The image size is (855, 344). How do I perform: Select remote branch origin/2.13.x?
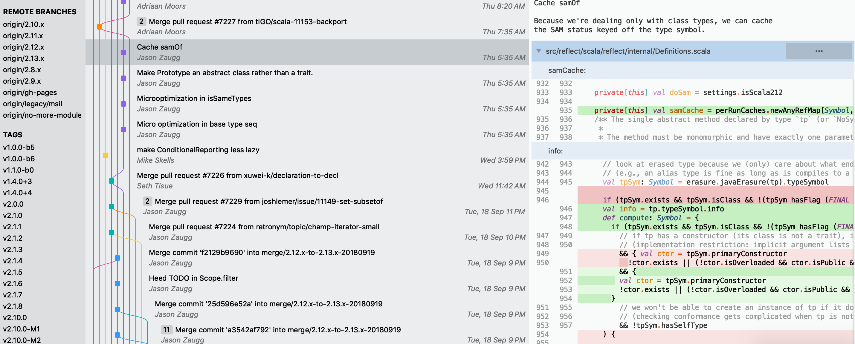[x=24, y=58]
